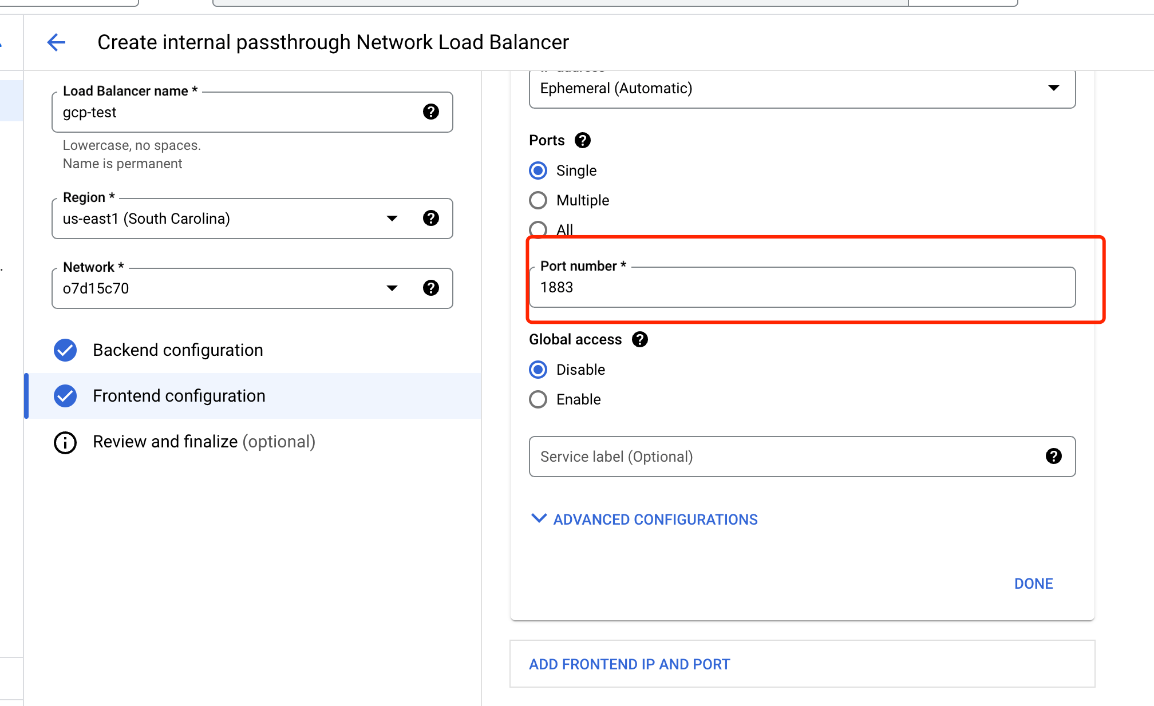The width and height of the screenshot is (1154, 706).
Task: Open the Region dropdown
Action: coord(392,218)
